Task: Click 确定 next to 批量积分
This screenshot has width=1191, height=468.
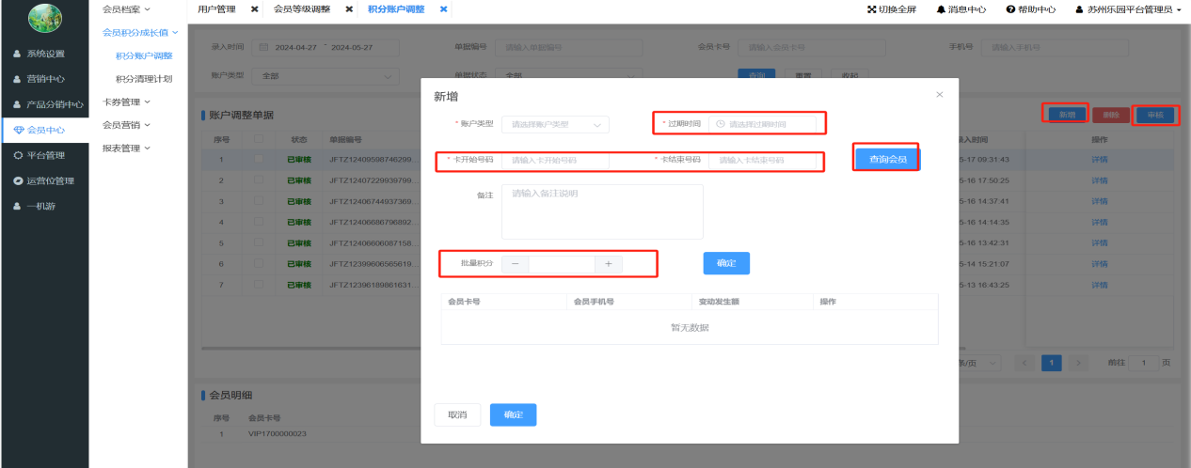Action: point(726,263)
